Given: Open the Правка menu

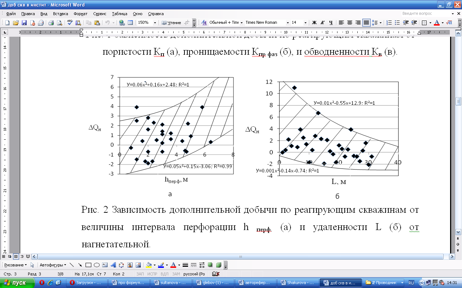Looking at the screenshot, I should pyautogui.click(x=28, y=14).
